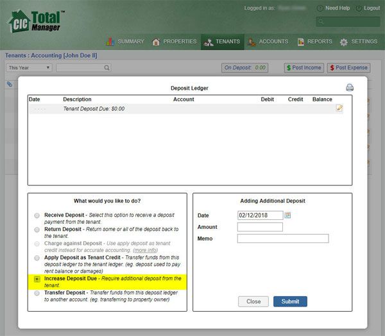Open the Properties tab
The width and height of the screenshot is (385, 336).
tap(174, 42)
